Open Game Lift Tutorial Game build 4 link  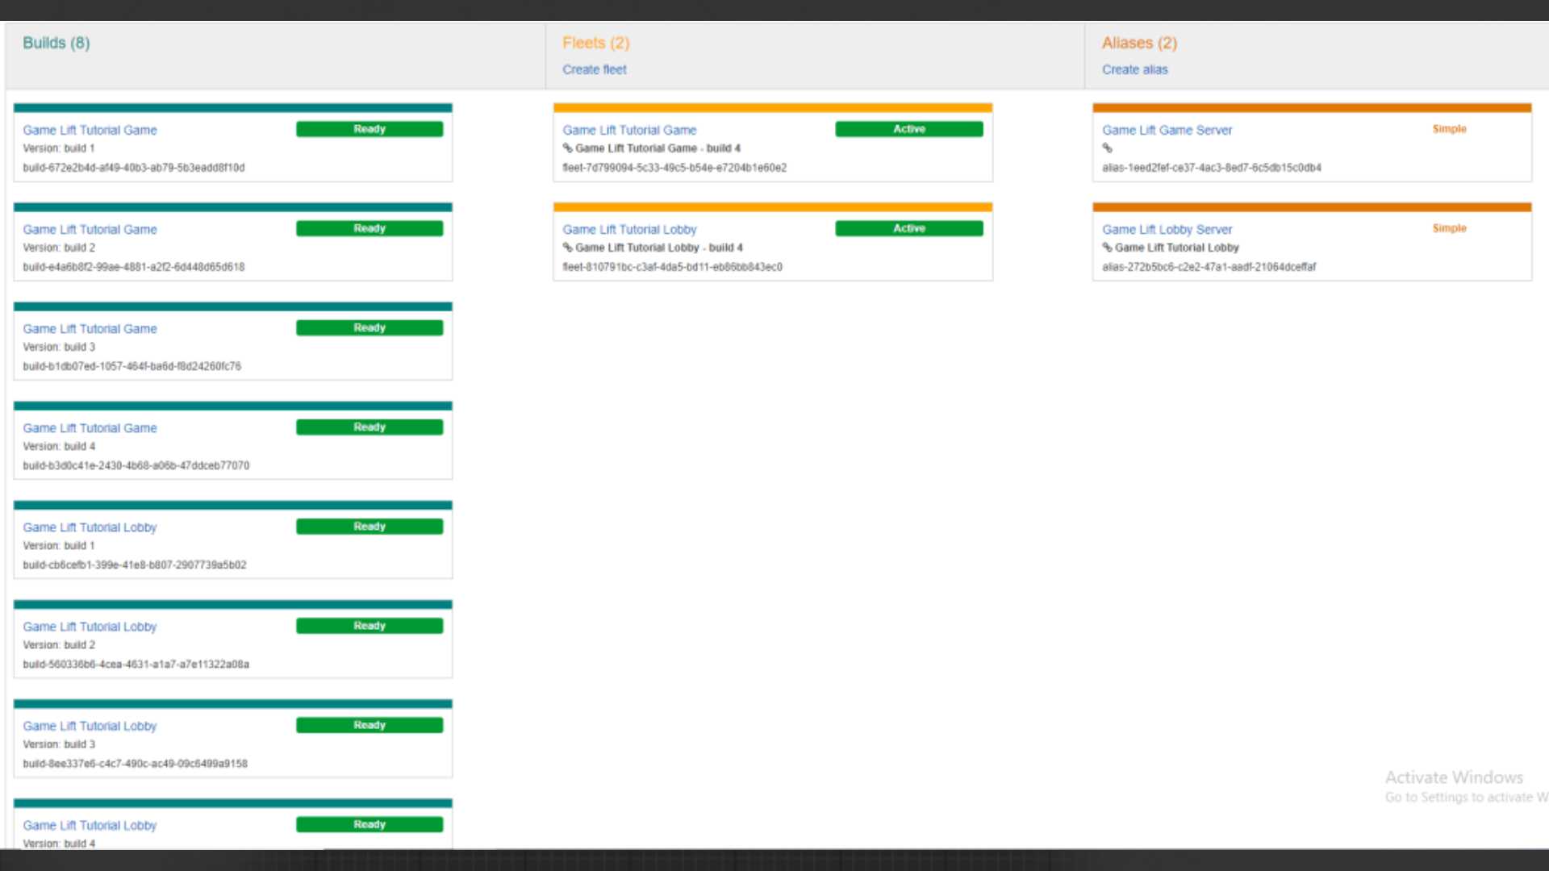click(x=90, y=427)
